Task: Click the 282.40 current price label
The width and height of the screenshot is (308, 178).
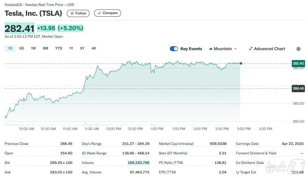Action: coord(298,63)
